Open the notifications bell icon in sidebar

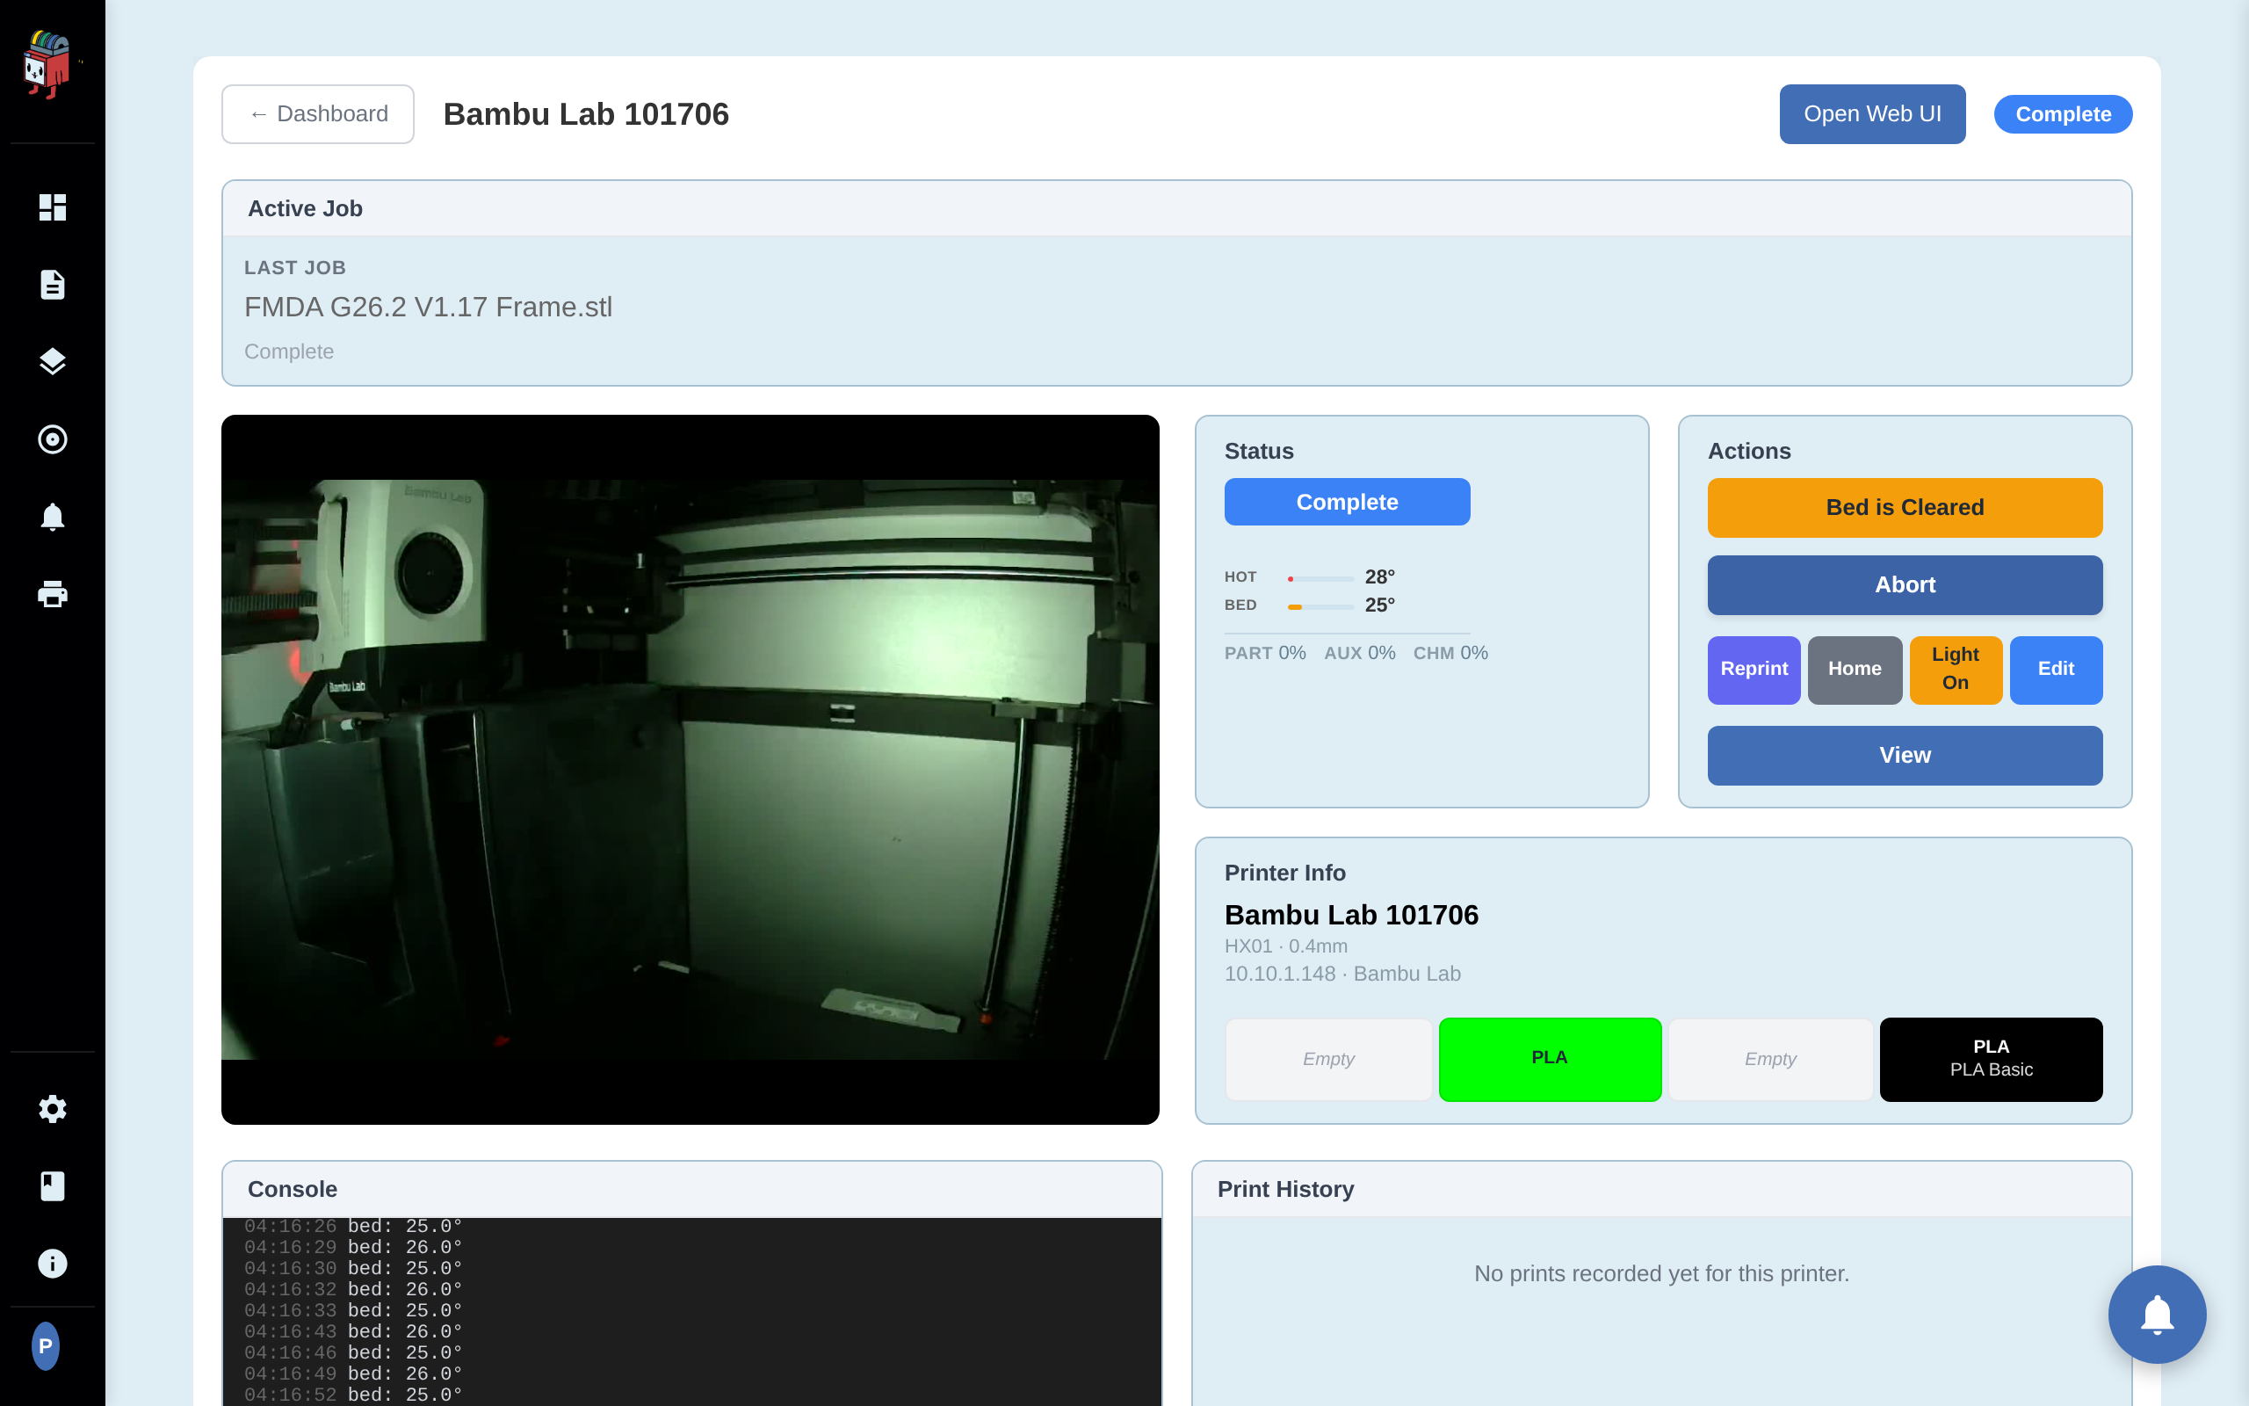tap(52, 516)
